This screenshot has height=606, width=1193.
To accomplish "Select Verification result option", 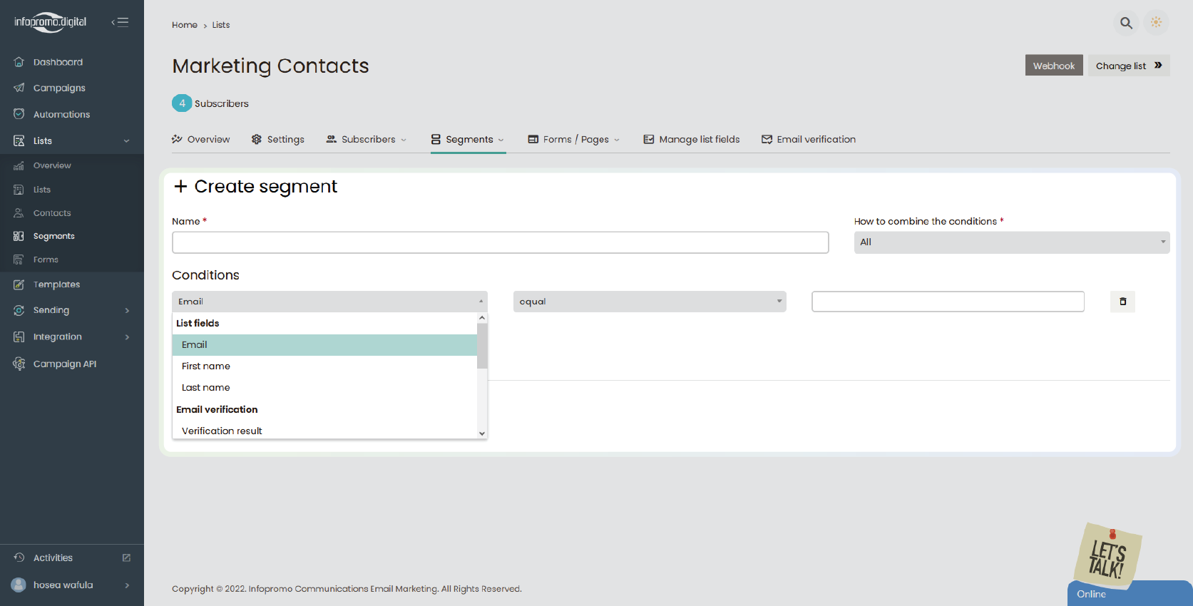I will pyautogui.click(x=324, y=431).
